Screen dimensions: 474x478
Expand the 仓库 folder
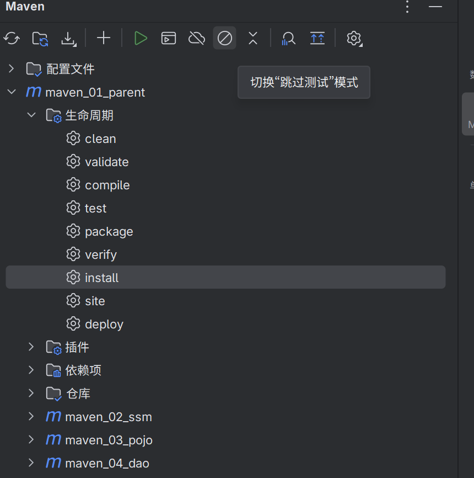(31, 393)
